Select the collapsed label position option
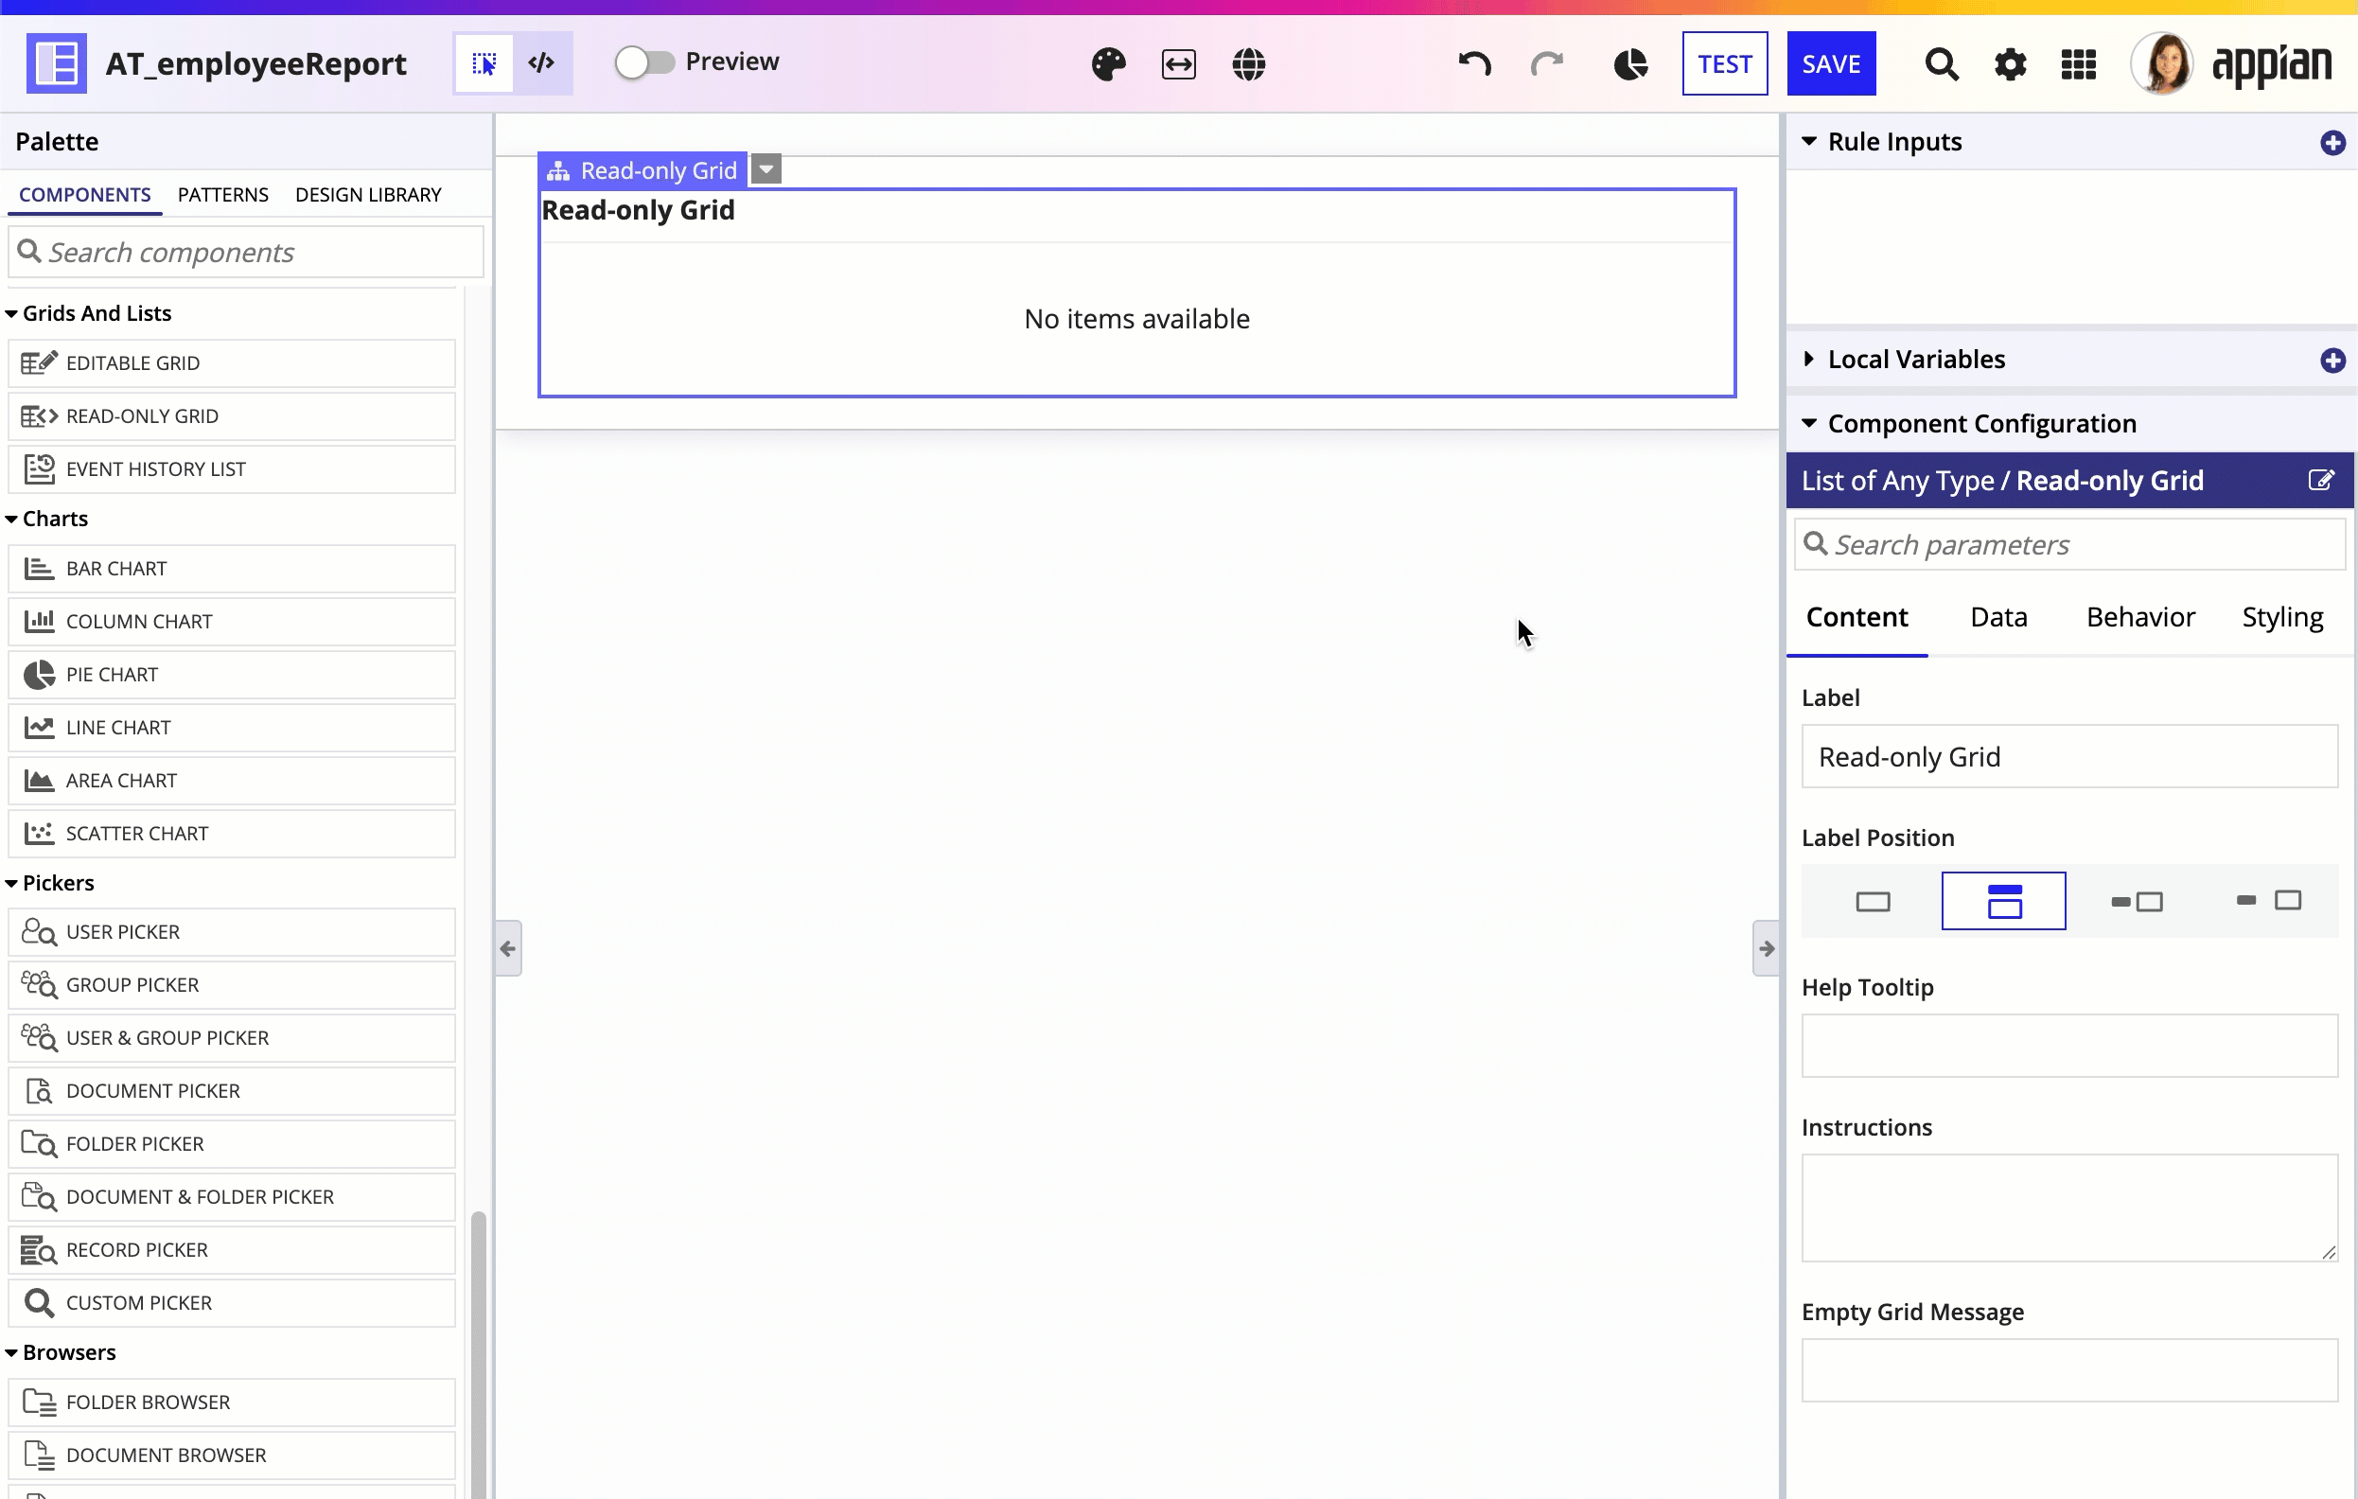This screenshot has width=2358, height=1499. pos(1873,901)
